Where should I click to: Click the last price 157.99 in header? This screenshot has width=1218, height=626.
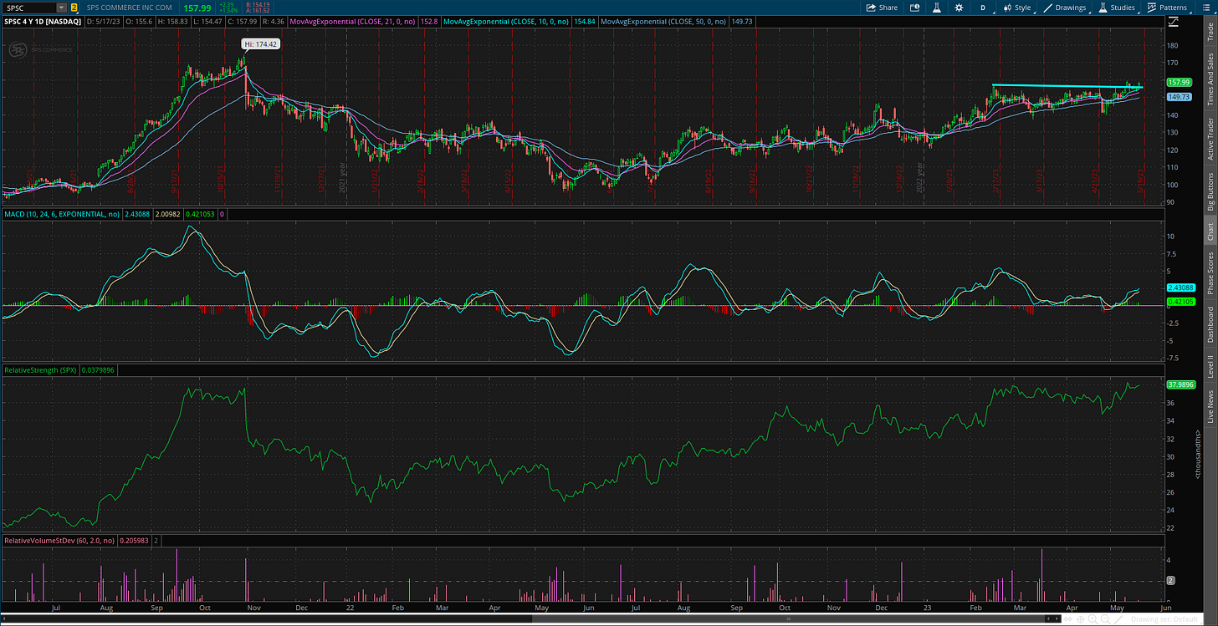(x=199, y=8)
